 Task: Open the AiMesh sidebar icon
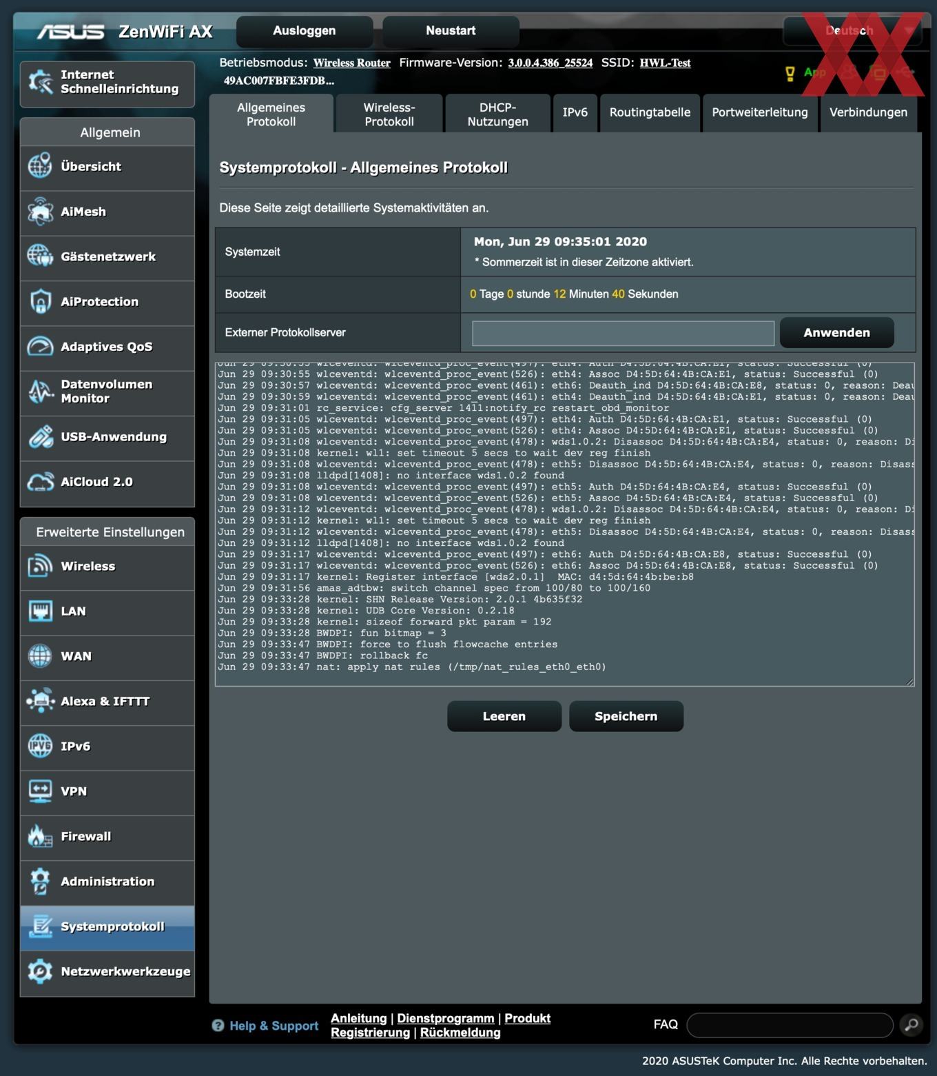40,212
